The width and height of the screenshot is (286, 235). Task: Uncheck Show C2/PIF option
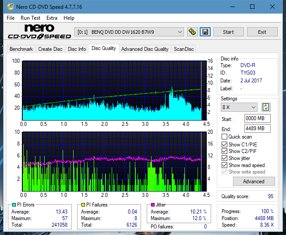224,151
